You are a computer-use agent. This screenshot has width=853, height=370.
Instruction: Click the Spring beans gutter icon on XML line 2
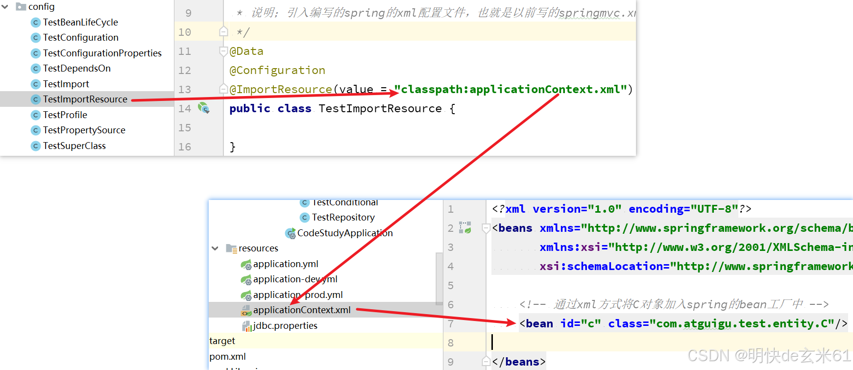[x=465, y=227]
